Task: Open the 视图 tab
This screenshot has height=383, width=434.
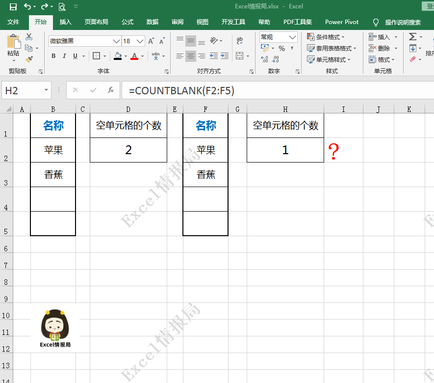Action: (203, 22)
